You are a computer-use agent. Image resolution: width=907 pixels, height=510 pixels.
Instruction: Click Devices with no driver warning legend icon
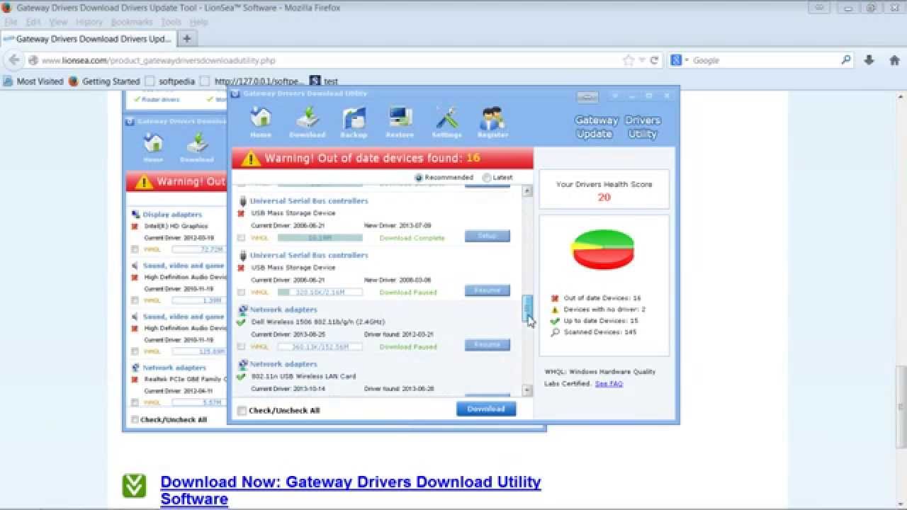pyautogui.click(x=555, y=310)
